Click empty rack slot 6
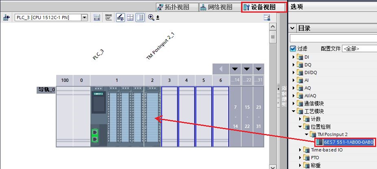 click(x=221, y=116)
